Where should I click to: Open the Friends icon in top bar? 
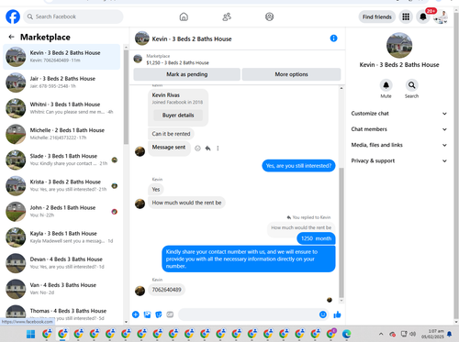tap(227, 17)
